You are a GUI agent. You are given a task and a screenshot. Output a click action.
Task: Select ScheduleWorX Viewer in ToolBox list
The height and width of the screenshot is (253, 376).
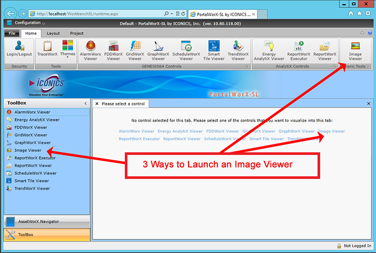(47, 173)
